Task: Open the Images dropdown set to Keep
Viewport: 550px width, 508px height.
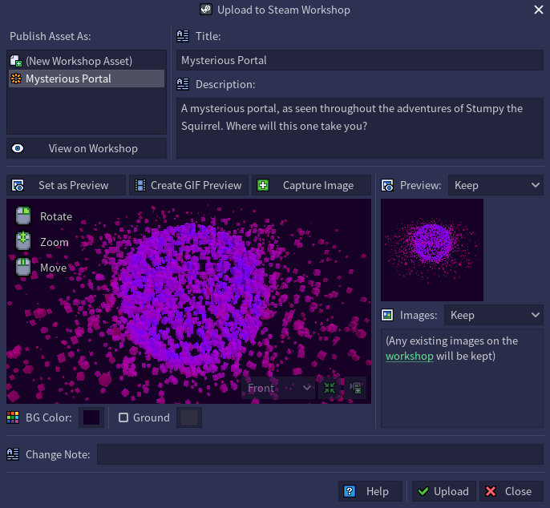Action: click(x=495, y=315)
